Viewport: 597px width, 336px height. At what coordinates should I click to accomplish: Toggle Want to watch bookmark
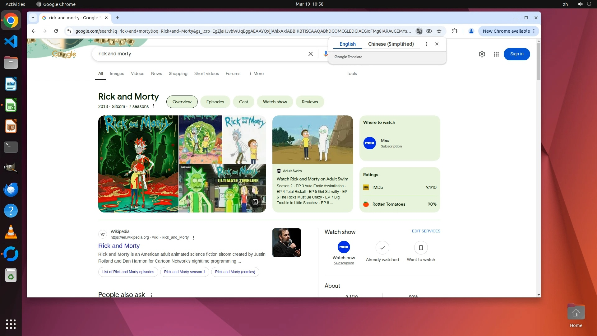point(421,248)
